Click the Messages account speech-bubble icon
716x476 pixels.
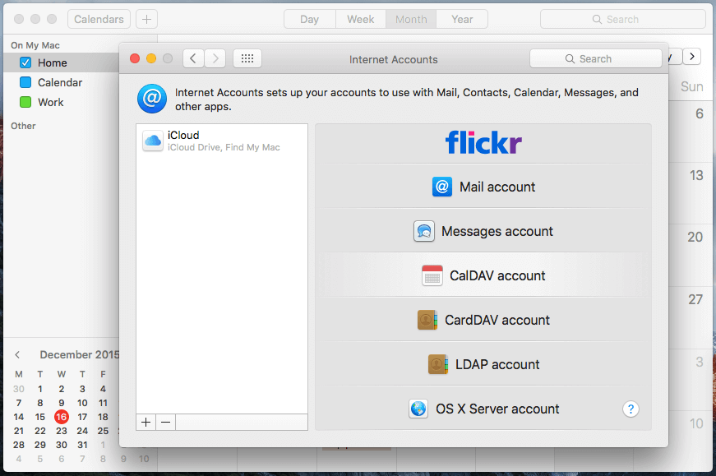pyautogui.click(x=423, y=231)
